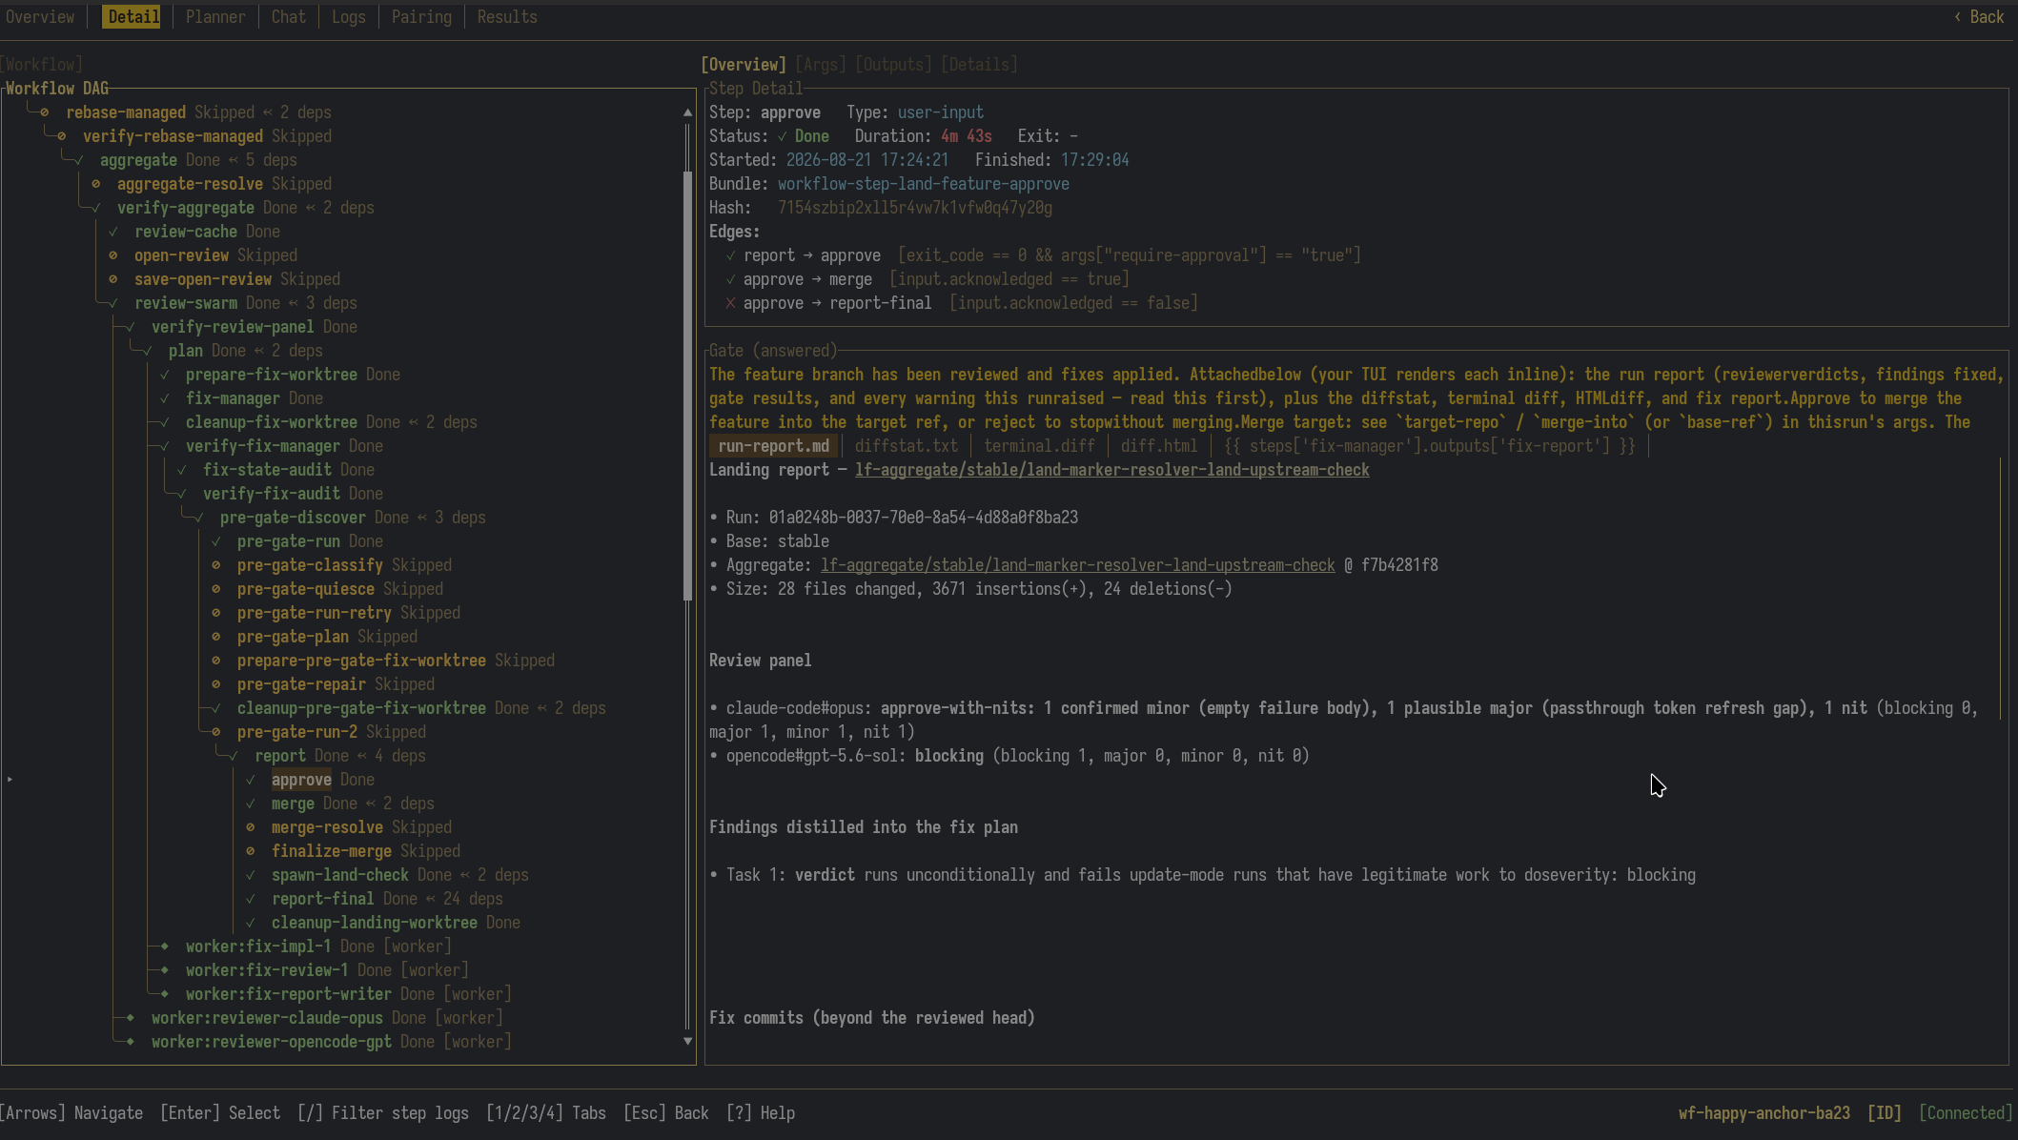The width and height of the screenshot is (2018, 1140).
Task: Select the verify-rebase-managed step
Action: tap(173, 136)
